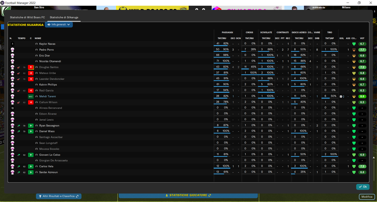Select Moussa Sissoko's name in the list

point(49,149)
